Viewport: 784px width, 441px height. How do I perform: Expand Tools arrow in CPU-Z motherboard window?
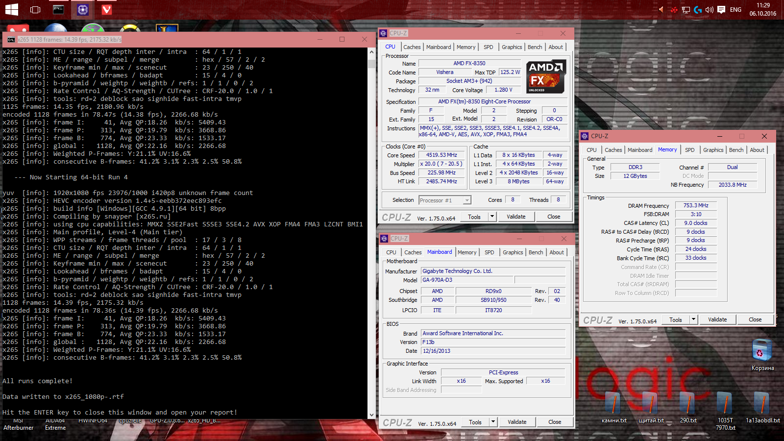(493, 422)
